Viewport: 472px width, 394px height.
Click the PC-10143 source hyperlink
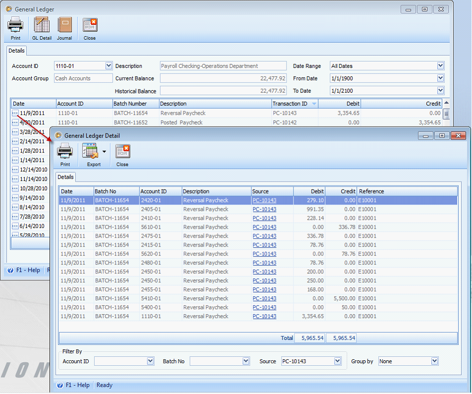point(264,200)
